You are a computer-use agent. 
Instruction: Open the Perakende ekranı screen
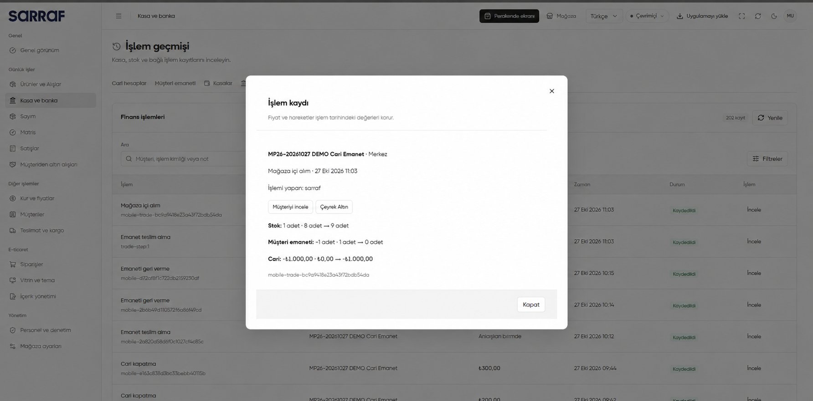pos(509,16)
